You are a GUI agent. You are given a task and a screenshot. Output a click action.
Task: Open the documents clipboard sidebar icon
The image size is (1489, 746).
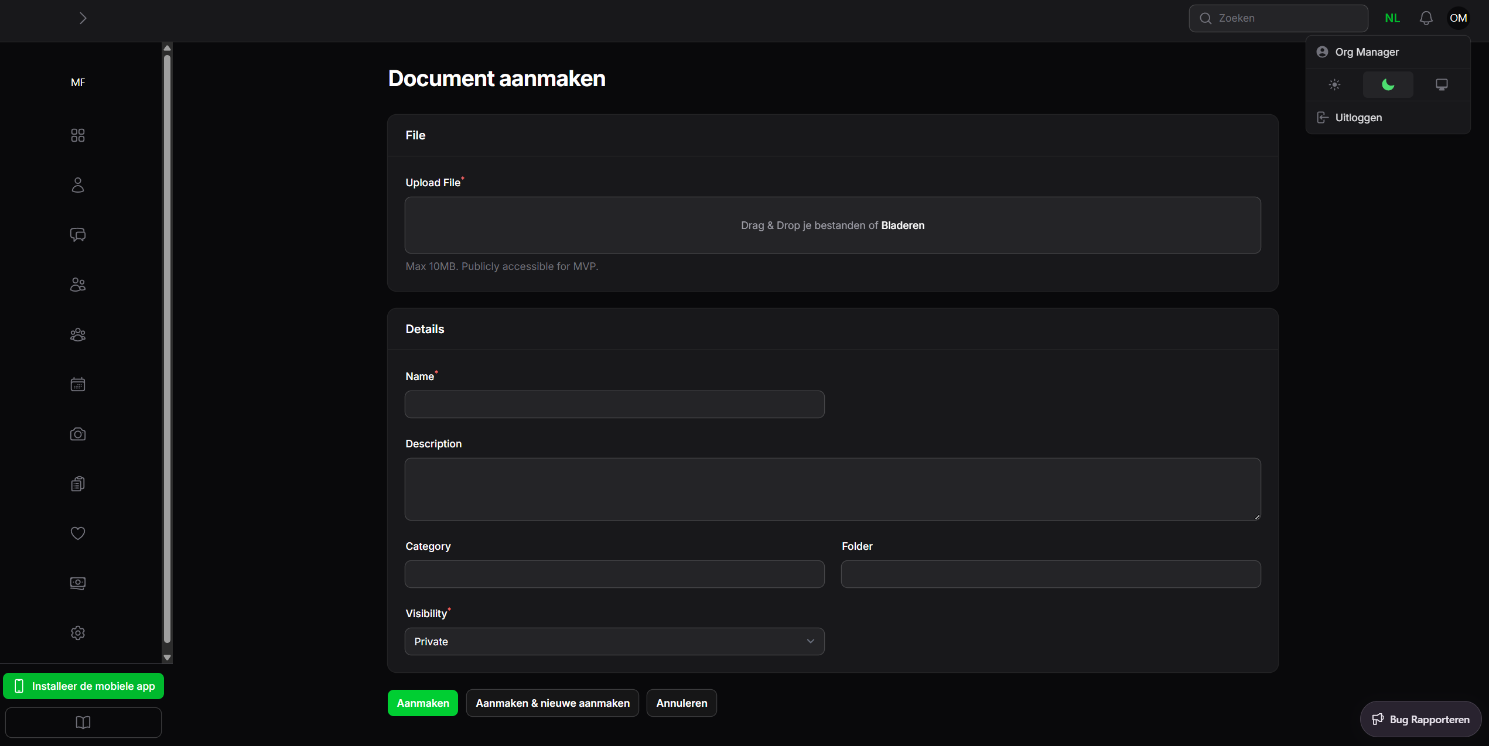pyautogui.click(x=78, y=484)
